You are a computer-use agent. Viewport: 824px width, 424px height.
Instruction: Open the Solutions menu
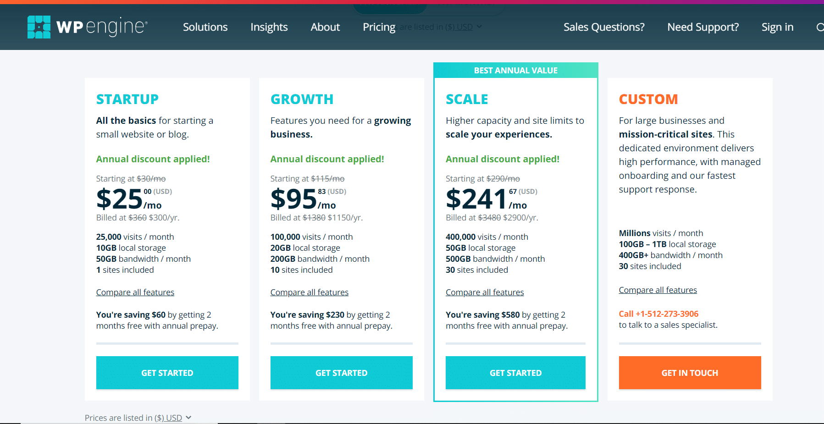click(x=205, y=27)
